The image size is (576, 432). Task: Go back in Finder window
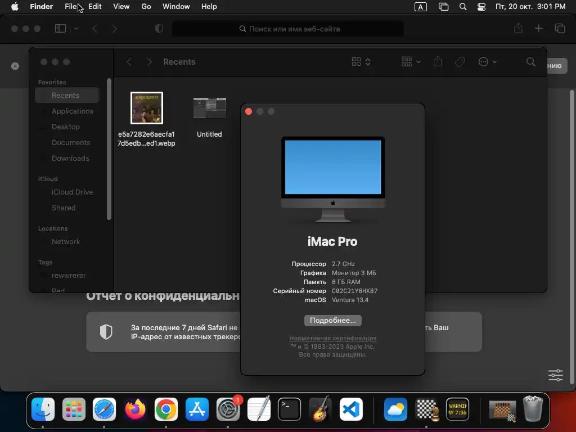(x=129, y=62)
